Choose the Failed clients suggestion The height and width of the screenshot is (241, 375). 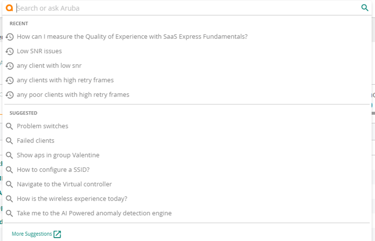36,141
